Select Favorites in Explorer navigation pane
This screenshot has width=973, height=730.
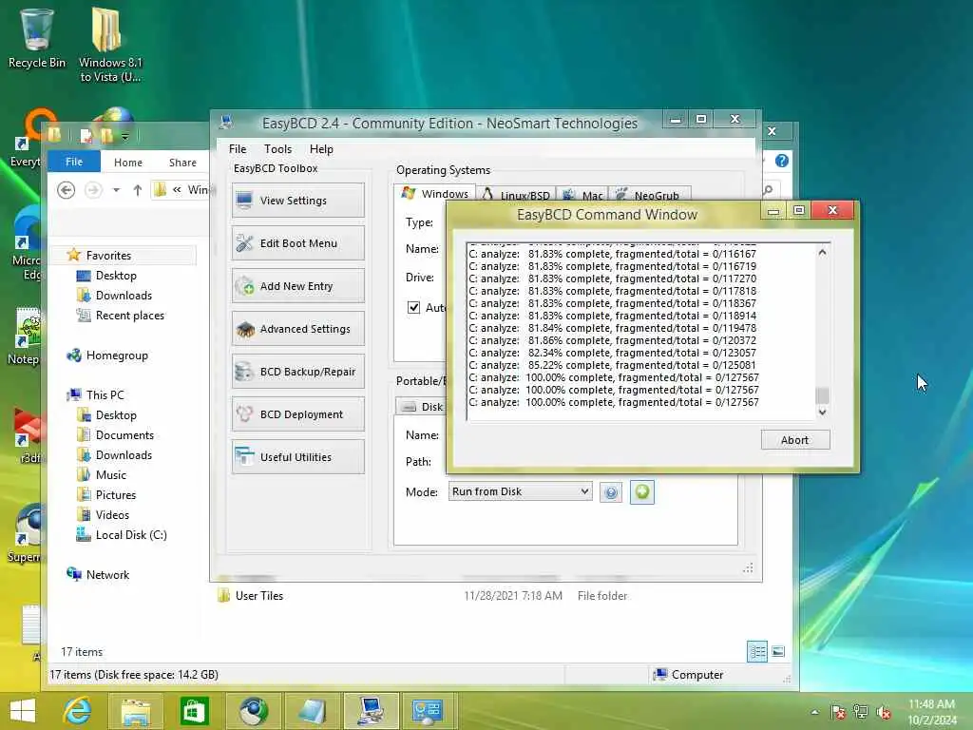(x=108, y=255)
